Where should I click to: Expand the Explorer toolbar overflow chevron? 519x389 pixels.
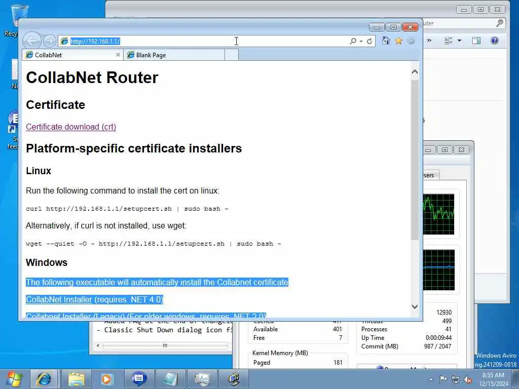pos(429,41)
